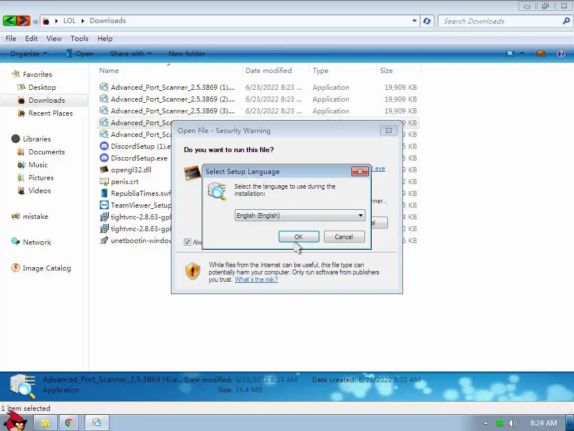Sort by the Date modified column
This screenshot has height=431, width=574.
269,70
